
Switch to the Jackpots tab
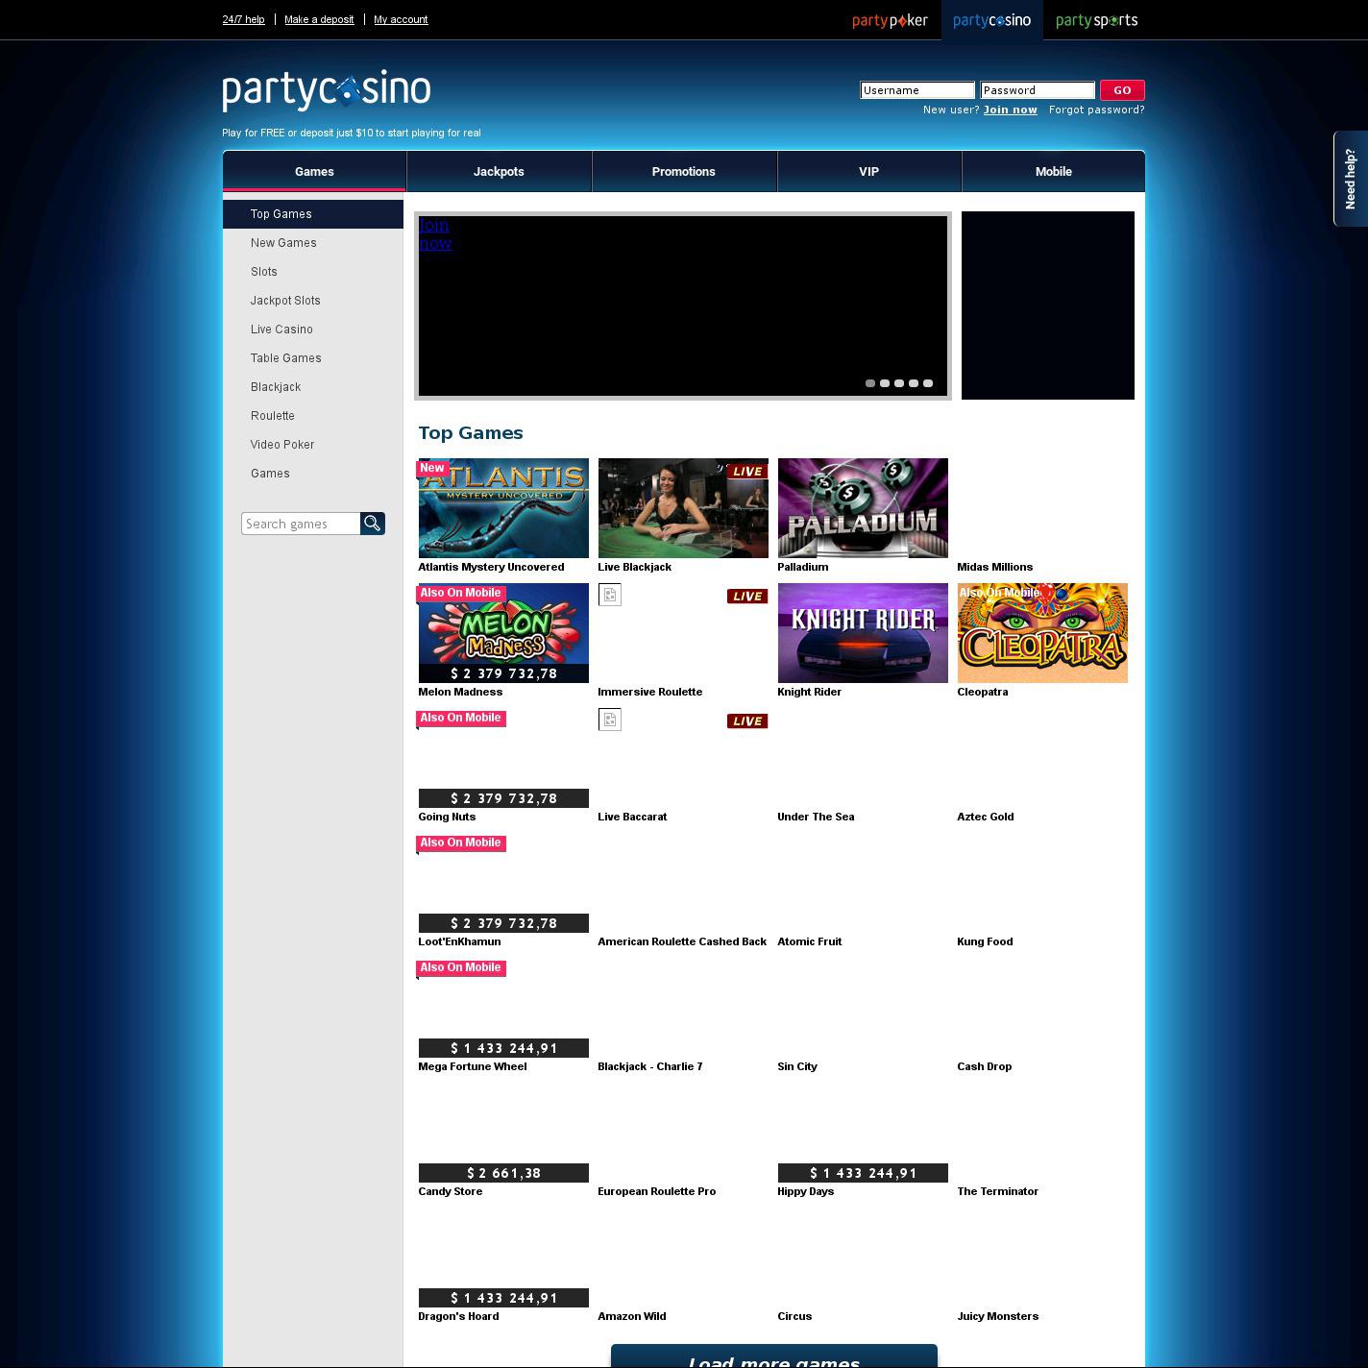[x=499, y=172]
